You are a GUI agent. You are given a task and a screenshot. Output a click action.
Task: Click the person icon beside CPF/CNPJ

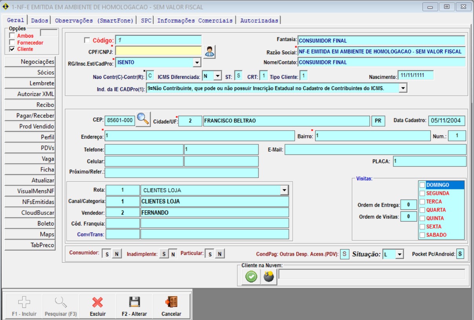pos(210,51)
